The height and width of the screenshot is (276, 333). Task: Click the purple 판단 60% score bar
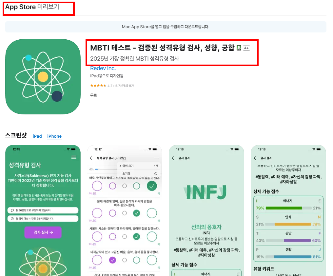point(297,241)
